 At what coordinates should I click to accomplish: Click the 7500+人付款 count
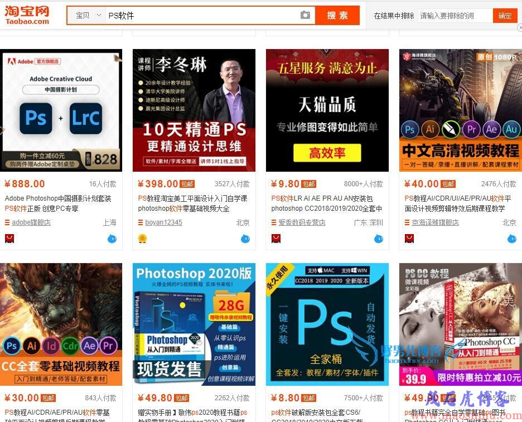pyautogui.click(x=363, y=398)
